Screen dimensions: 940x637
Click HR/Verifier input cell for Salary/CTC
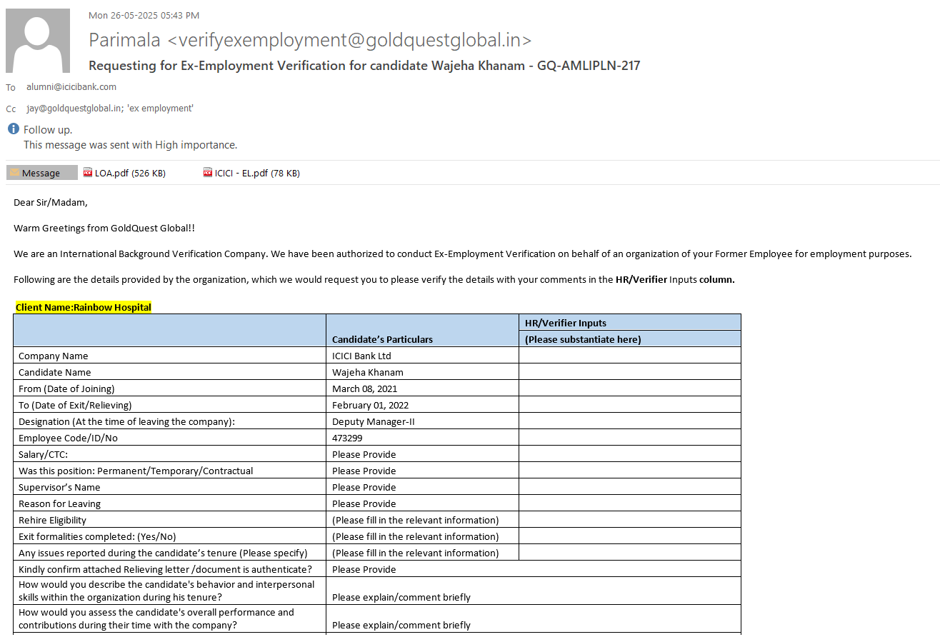click(x=630, y=454)
